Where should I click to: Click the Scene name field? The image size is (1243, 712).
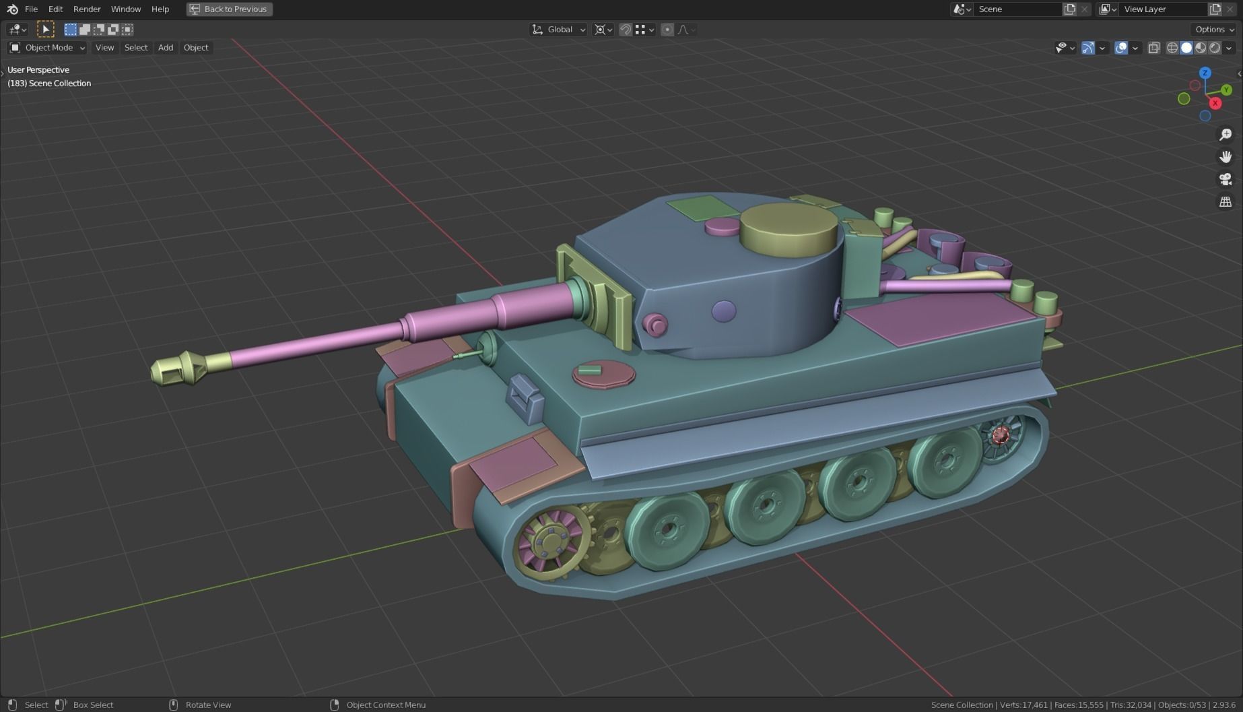click(x=1017, y=9)
